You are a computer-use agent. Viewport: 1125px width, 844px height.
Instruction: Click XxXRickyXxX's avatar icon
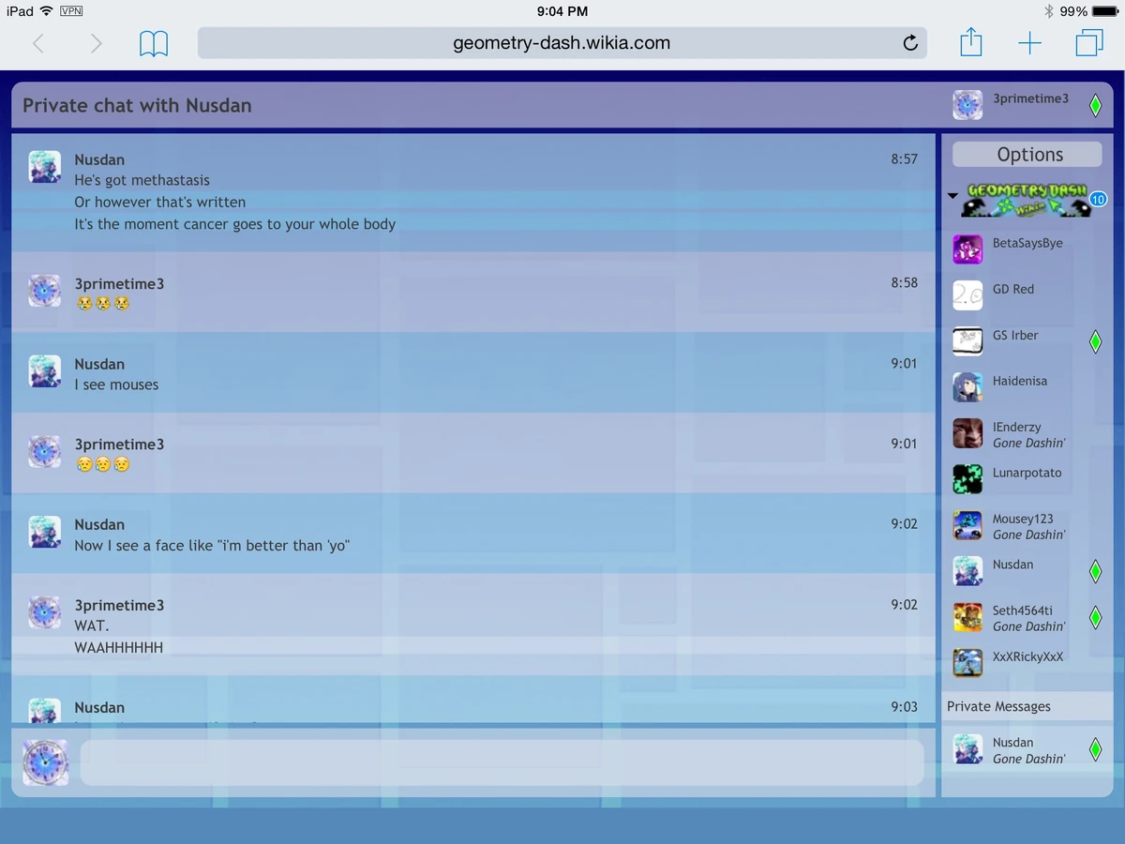(x=967, y=662)
